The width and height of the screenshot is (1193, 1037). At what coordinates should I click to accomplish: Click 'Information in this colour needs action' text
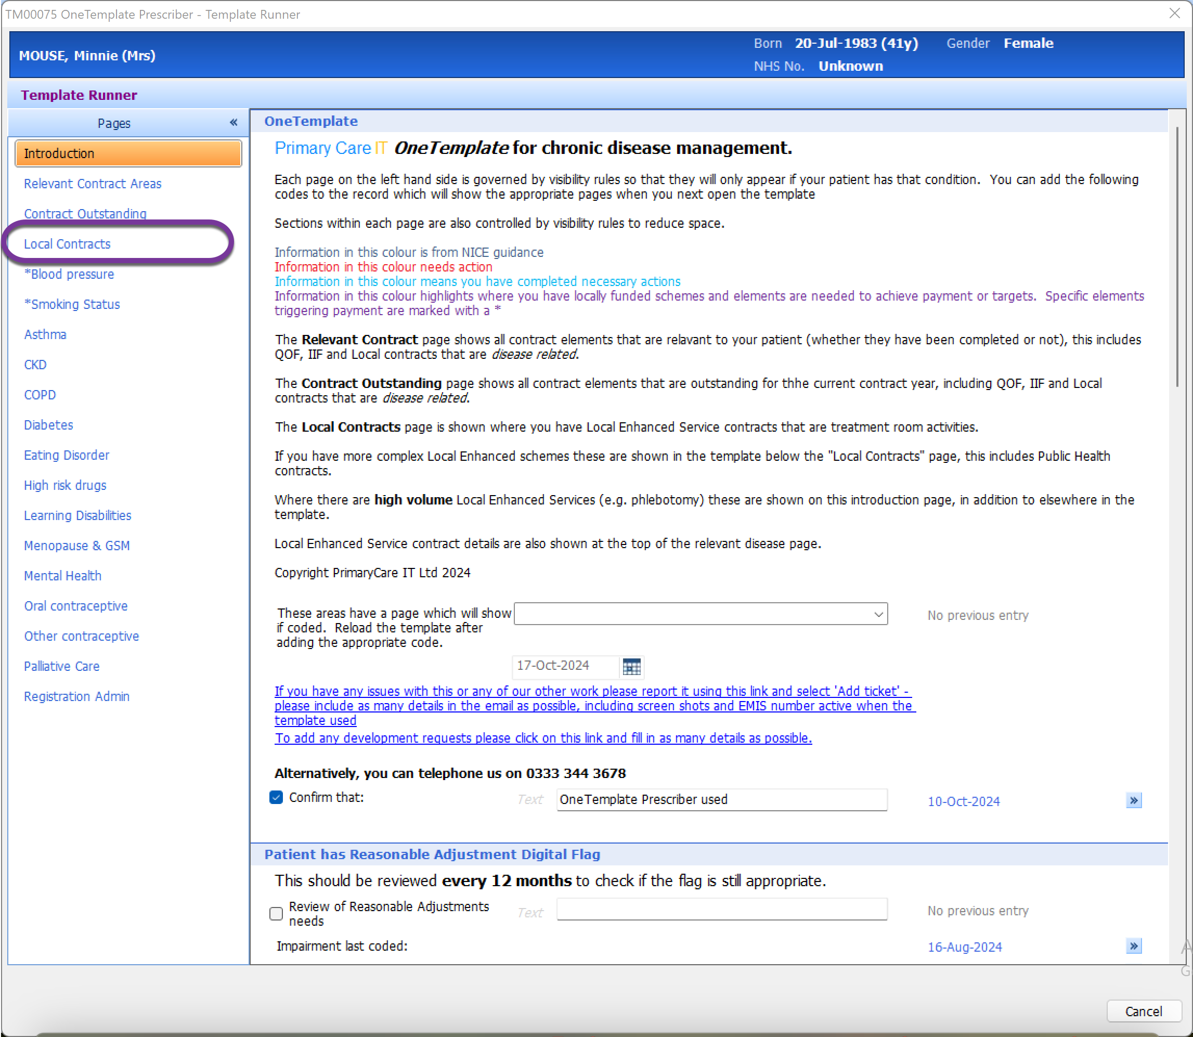383,267
